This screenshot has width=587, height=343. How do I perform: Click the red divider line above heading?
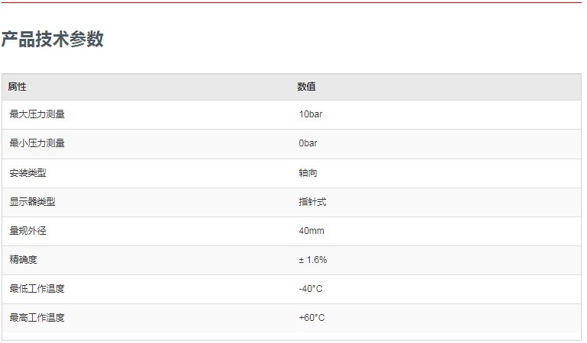[292, 2]
